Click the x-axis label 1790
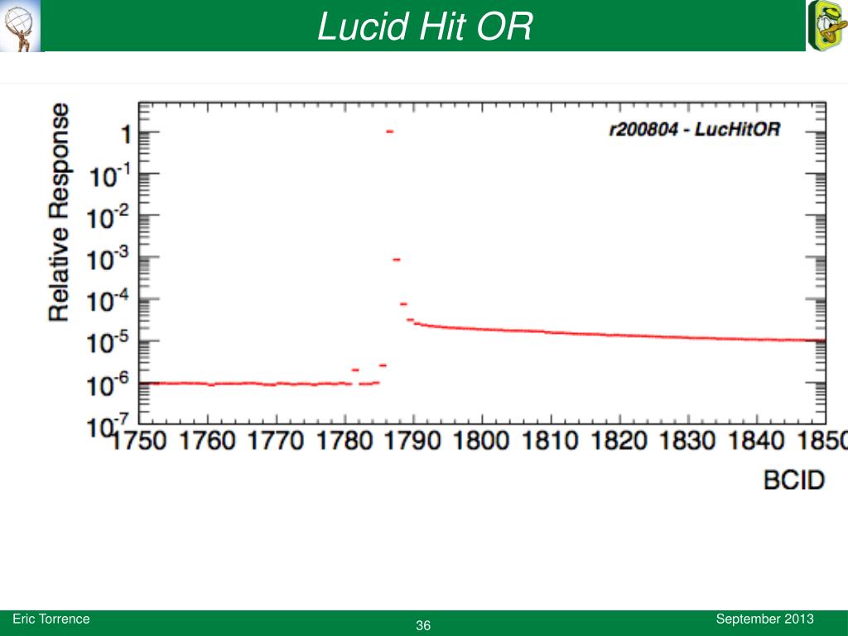Viewport: 848px width, 636px height. tap(413, 441)
